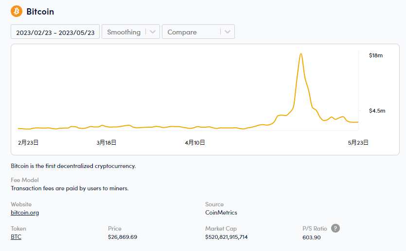The width and height of the screenshot is (406, 251).
Task: Open the date range 2023/02/23 – 2023/05/23 picker
Action: pyautogui.click(x=55, y=32)
